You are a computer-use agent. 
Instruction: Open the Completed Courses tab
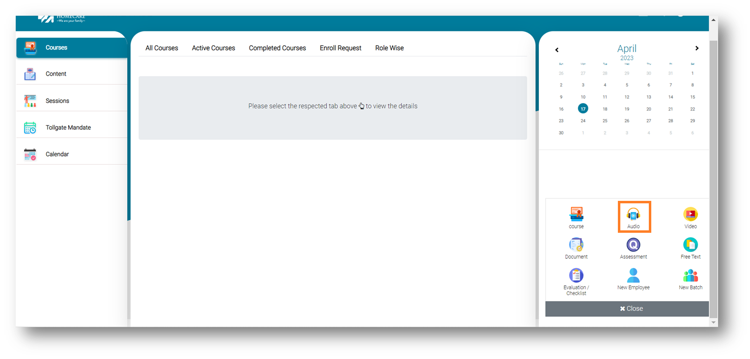coord(277,48)
